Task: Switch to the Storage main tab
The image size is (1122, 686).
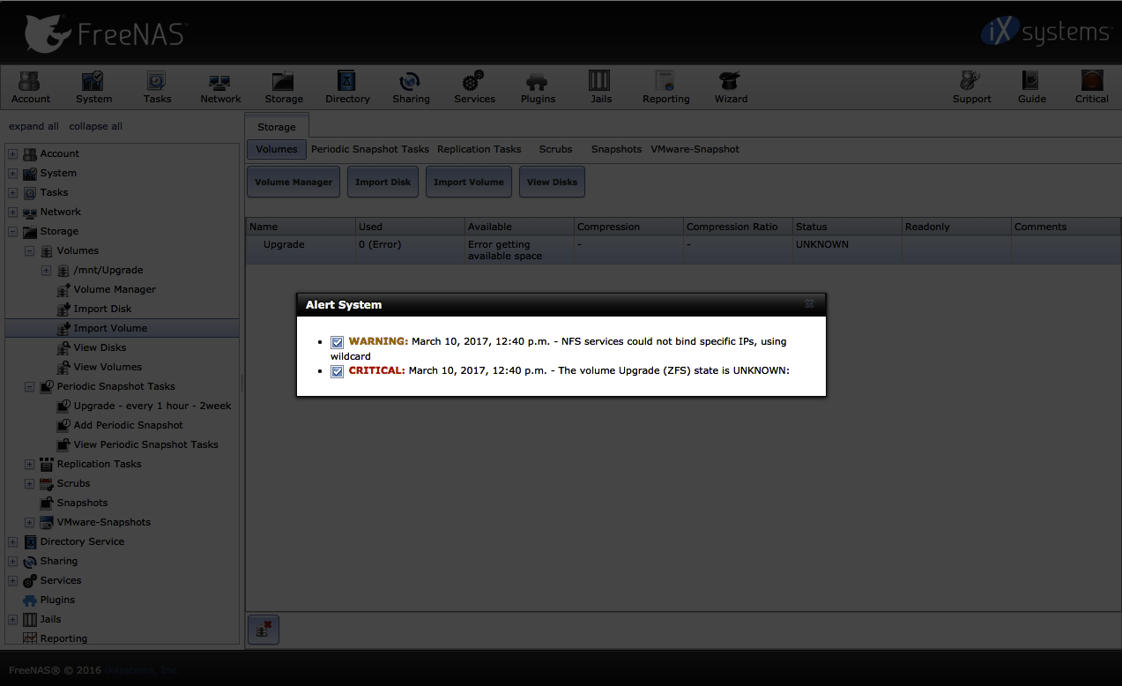Action: (x=277, y=127)
